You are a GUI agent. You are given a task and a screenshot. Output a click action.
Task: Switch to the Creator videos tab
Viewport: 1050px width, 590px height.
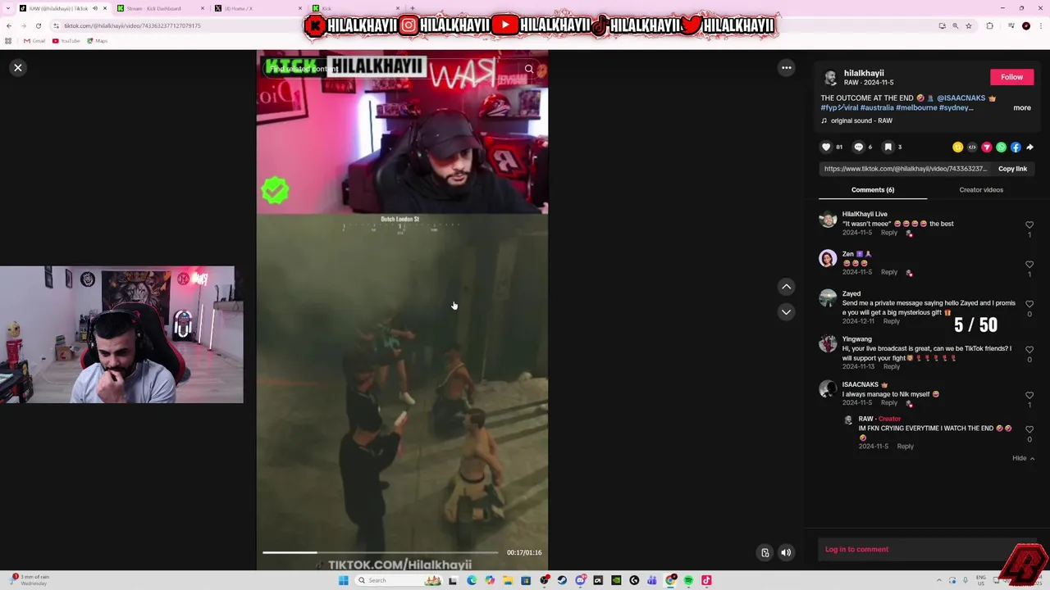coord(981,190)
